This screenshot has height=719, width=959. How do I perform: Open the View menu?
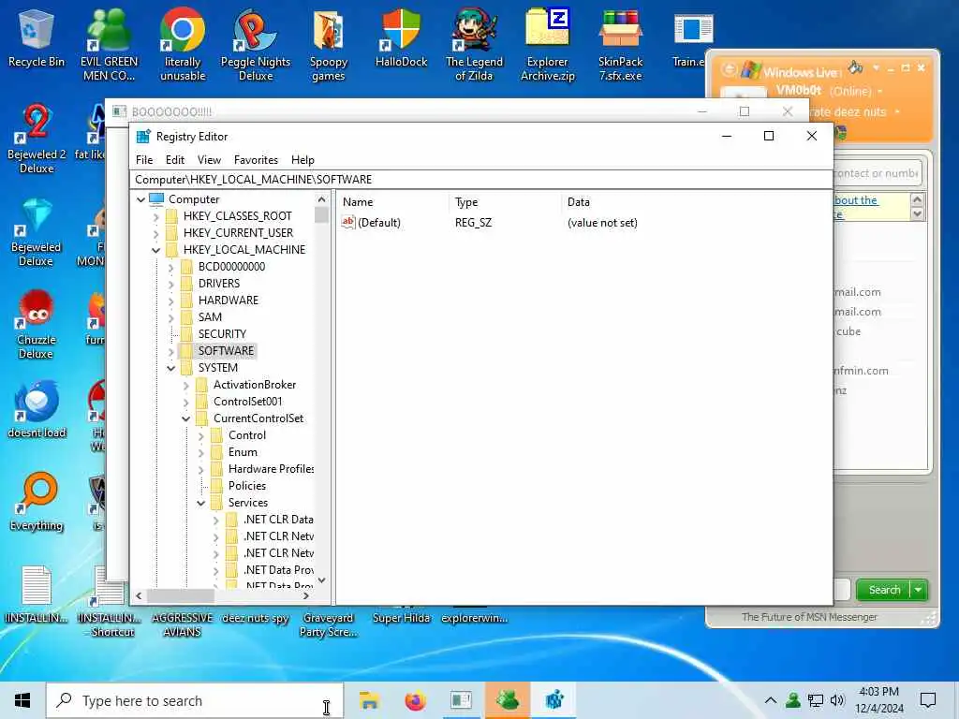click(x=209, y=160)
